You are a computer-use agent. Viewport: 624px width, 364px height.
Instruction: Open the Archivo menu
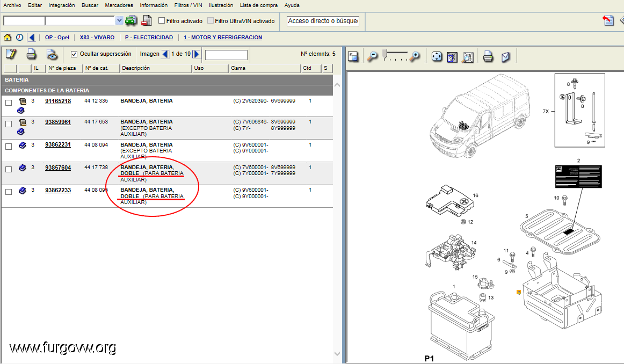(12, 5)
